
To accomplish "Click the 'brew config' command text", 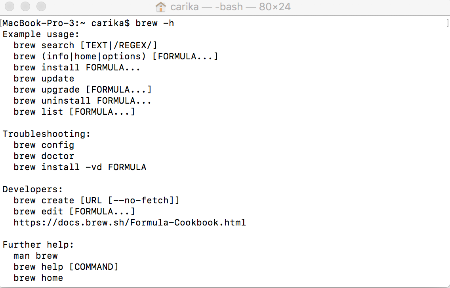I will [44, 145].
